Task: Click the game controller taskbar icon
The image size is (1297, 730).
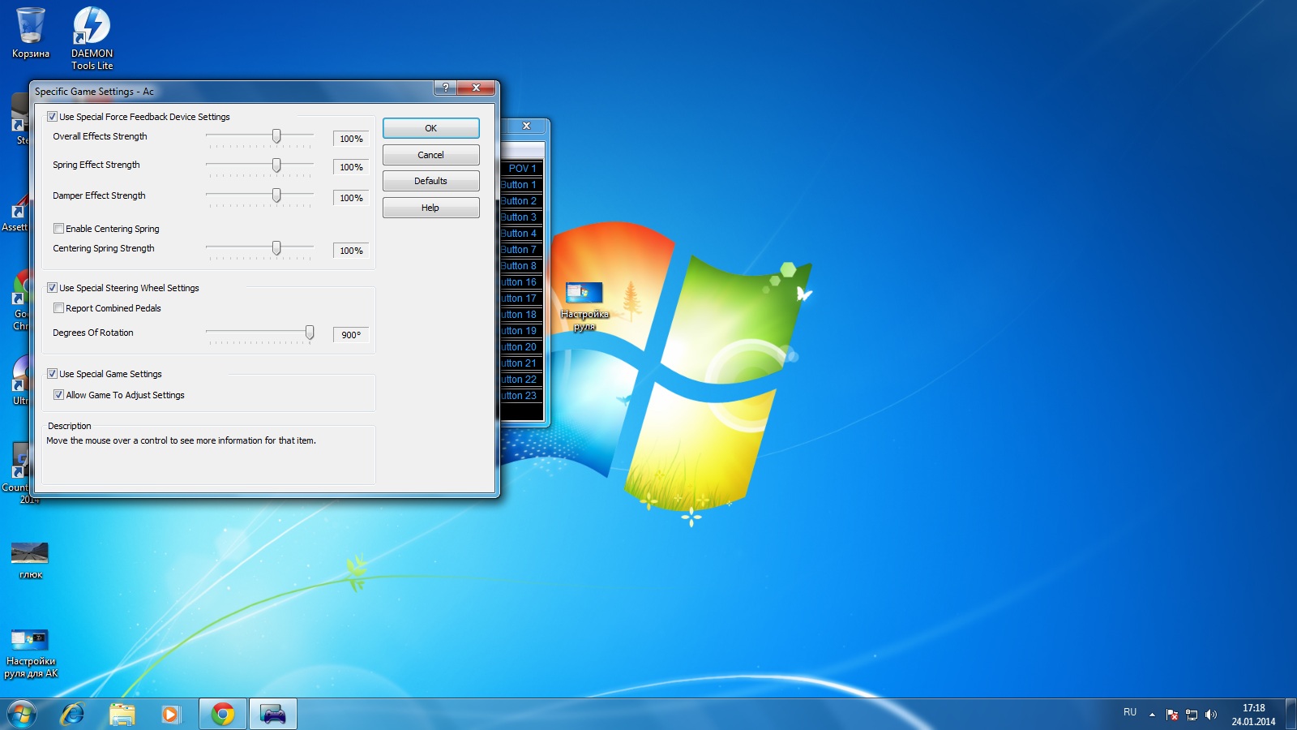Action: pyautogui.click(x=273, y=714)
